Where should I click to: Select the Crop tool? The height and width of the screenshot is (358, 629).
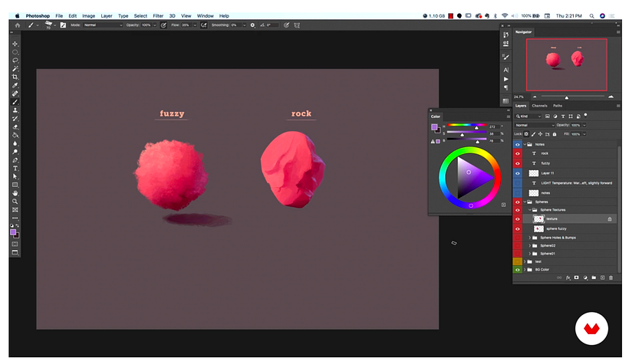point(15,77)
